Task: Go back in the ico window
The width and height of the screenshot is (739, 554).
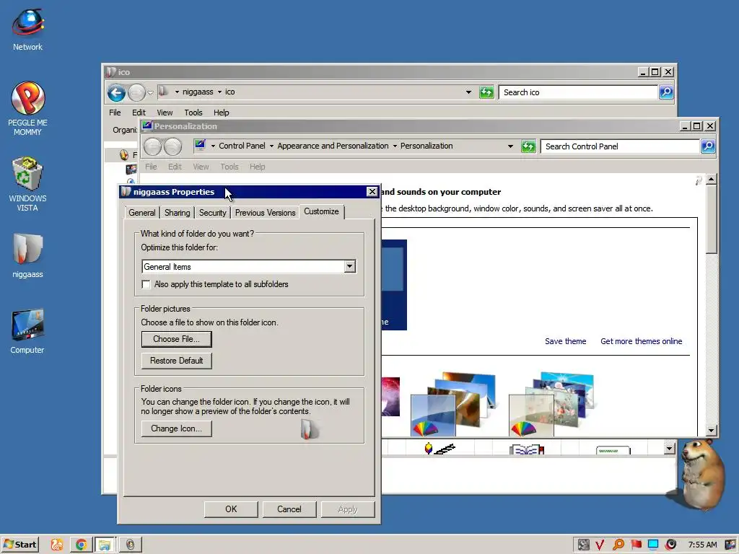Action: (x=116, y=93)
